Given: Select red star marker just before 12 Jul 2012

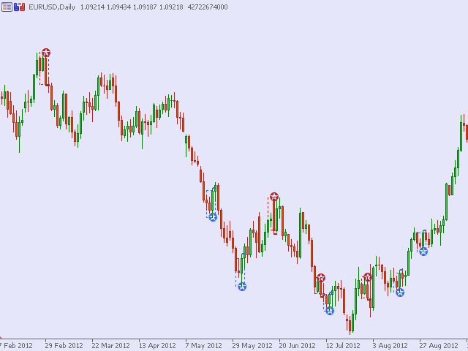Looking at the screenshot, I should 321,278.
